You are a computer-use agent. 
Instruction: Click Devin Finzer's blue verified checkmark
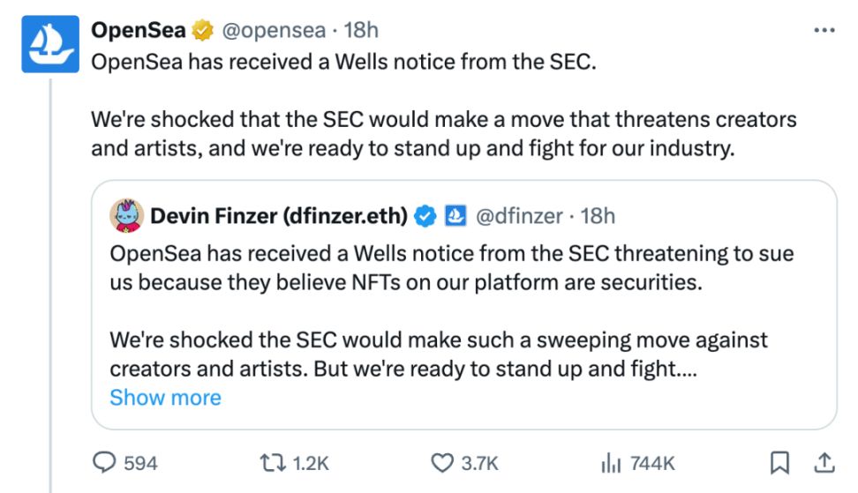click(x=426, y=215)
